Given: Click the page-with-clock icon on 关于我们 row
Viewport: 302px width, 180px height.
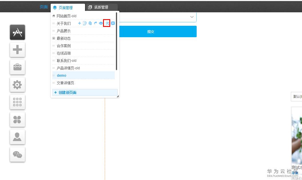Looking at the screenshot, I should 85,23.
